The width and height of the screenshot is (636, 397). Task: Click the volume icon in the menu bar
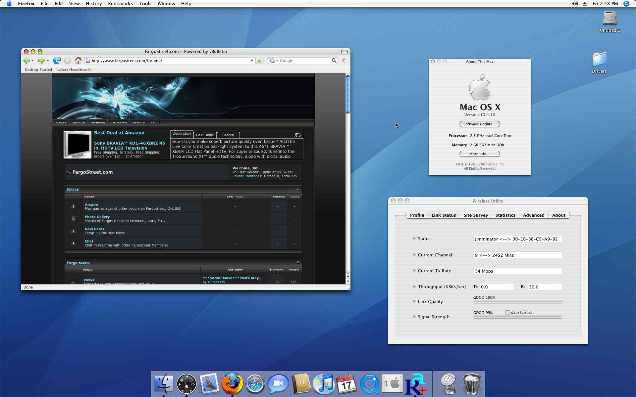pyautogui.click(x=575, y=4)
